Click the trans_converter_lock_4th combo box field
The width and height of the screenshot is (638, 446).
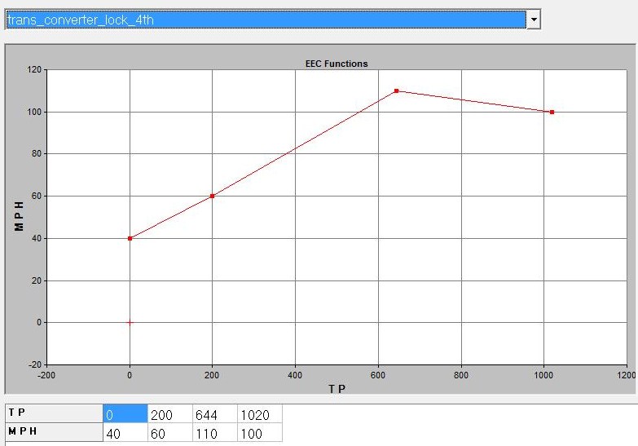point(266,20)
